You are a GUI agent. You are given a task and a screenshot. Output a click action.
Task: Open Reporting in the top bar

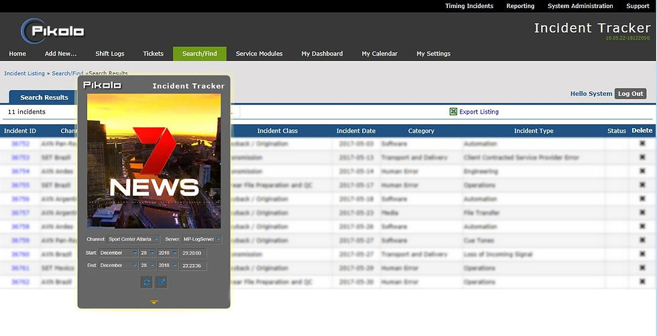point(520,6)
